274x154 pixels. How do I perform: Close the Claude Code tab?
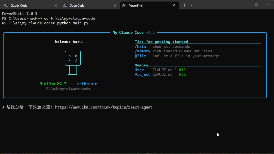56,5
